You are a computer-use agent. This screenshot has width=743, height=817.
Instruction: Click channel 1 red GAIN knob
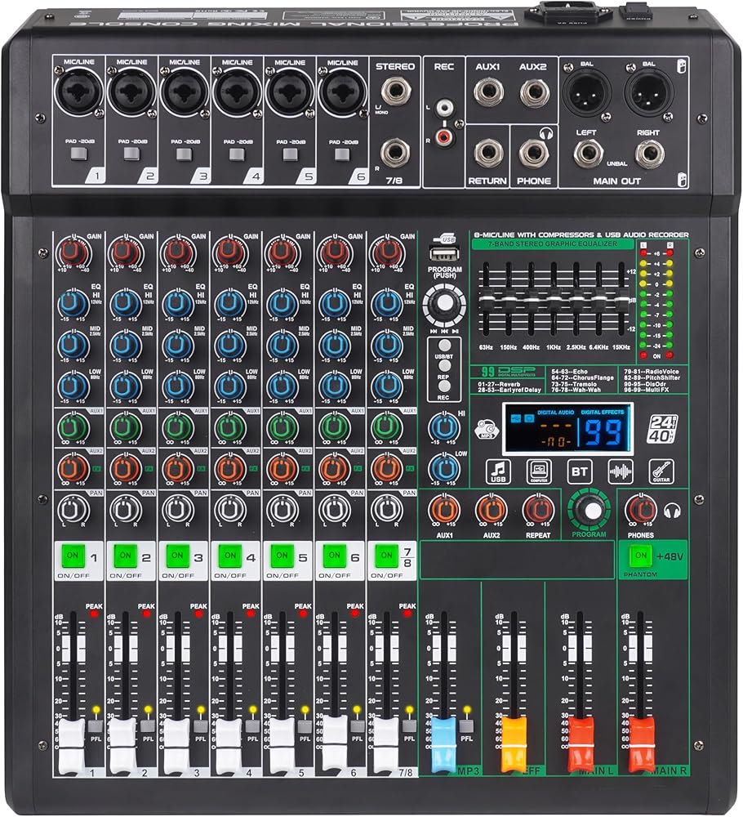click(x=73, y=251)
